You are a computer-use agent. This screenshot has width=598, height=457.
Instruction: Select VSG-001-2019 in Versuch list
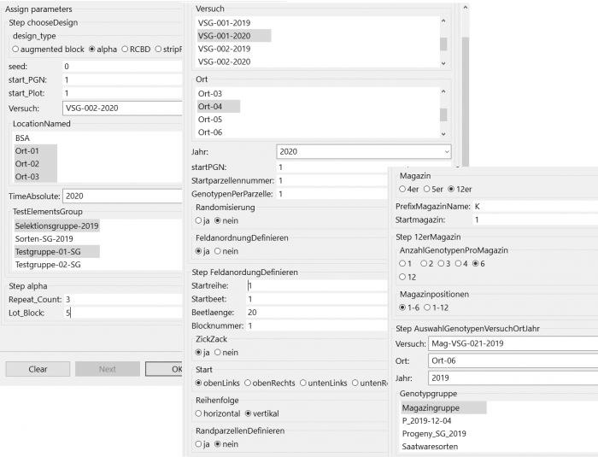click(x=224, y=23)
